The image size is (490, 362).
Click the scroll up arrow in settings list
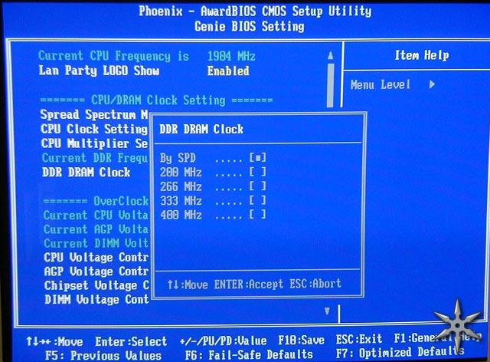[330, 56]
